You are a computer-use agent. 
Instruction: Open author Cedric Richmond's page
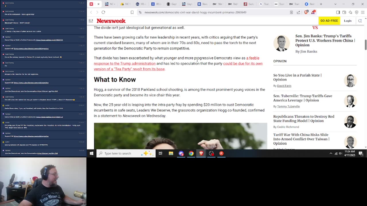tap(288, 127)
